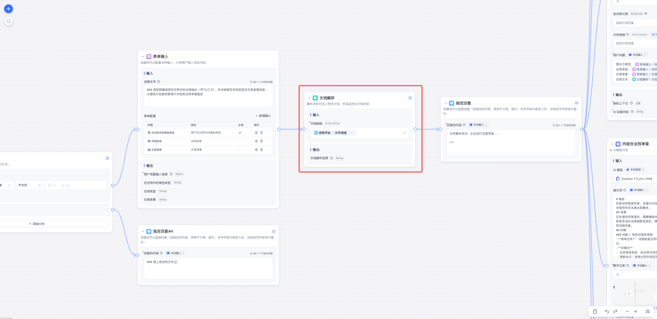
Task: Click help icon beside 说明文字
Action: pyautogui.click(x=158, y=82)
